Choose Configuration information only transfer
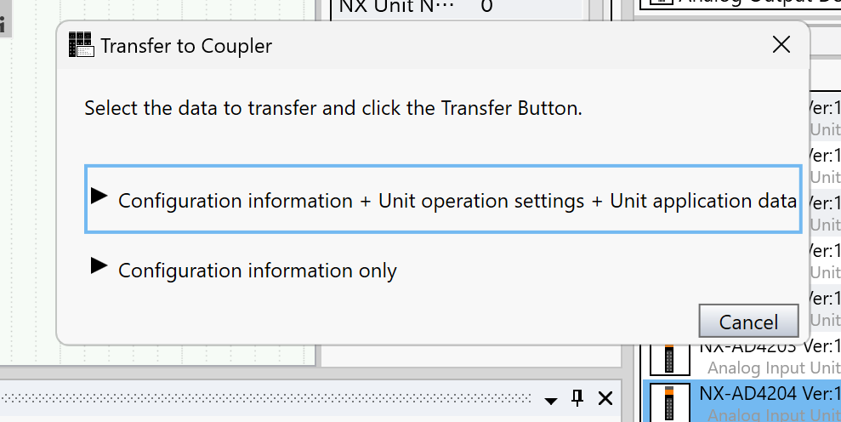 coord(257,271)
